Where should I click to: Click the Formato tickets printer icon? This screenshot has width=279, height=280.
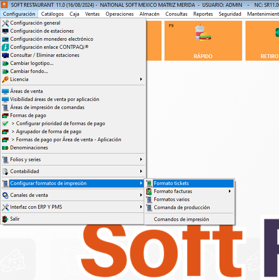click(x=149, y=183)
